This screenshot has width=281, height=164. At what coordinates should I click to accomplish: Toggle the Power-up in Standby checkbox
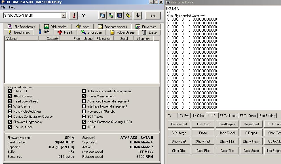pos(84,111)
